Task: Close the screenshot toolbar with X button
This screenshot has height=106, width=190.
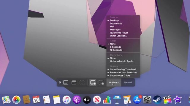Action: (60, 82)
